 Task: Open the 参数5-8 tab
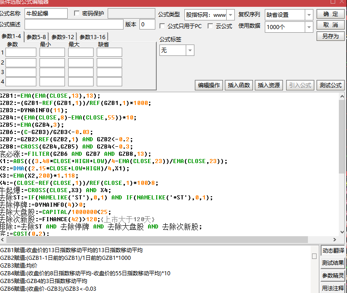pos(36,37)
